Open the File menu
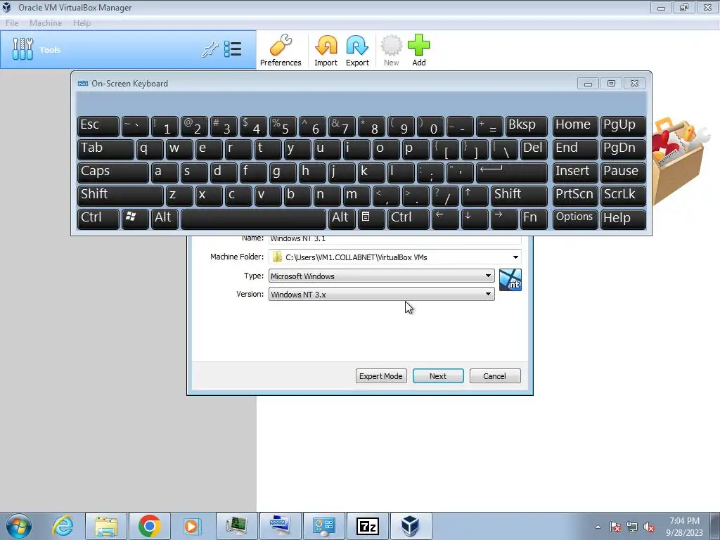The height and width of the screenshot is (540, 720). [12, 23]
